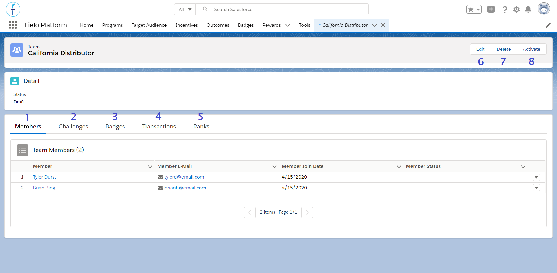Screen dimensions: 557x273
Task: Click the Edit button
Action: click(x=480, y=49)
